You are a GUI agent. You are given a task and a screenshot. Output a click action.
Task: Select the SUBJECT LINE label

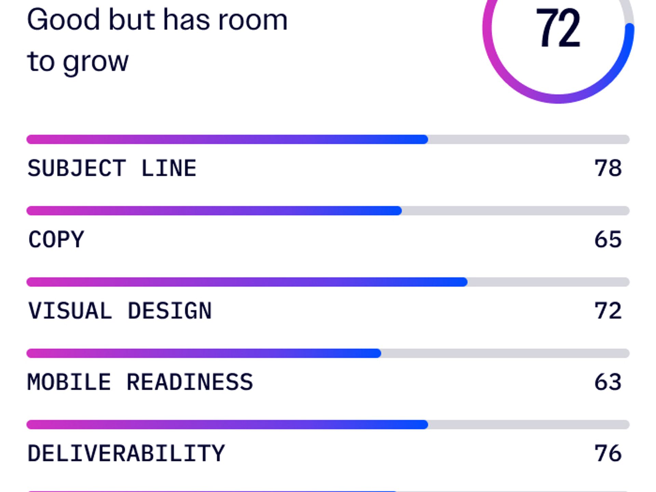click(112, 168)
